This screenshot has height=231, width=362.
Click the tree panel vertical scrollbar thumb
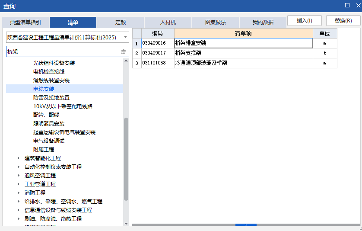pyautogui.click(x=126, y=159)
